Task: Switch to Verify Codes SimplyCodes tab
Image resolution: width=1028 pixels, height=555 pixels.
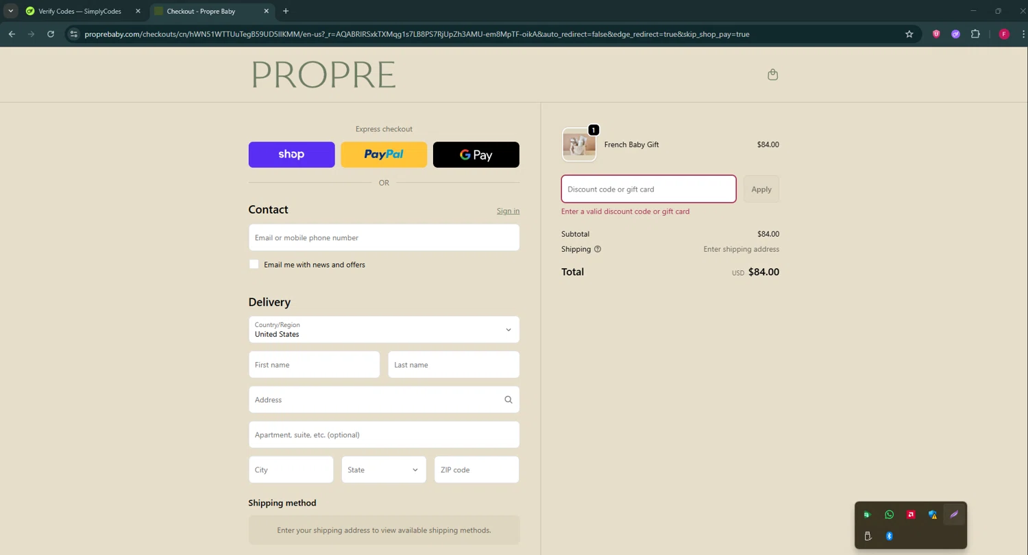Action: [x=82, y=11]
